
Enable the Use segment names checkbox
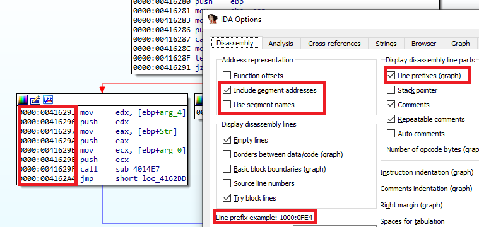coord(227,105)
